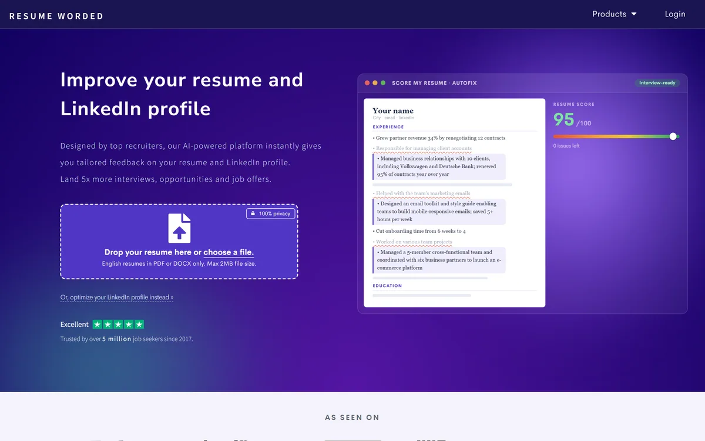Click the upload file icon
This screenshot has height=441, width=705.
point(180,228)
